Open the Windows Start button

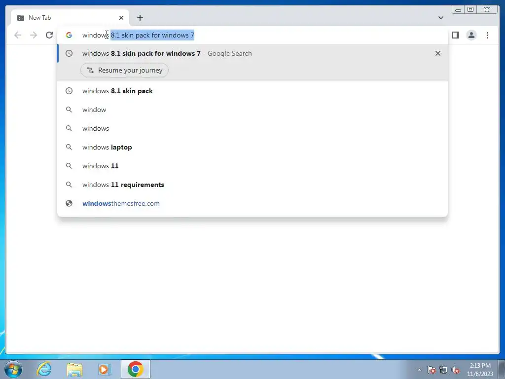(13, 369)
